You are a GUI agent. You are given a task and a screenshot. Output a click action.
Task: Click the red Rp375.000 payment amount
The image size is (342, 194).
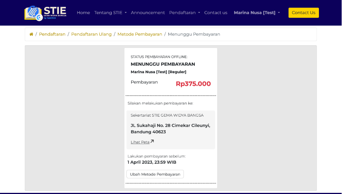[193, 84]
